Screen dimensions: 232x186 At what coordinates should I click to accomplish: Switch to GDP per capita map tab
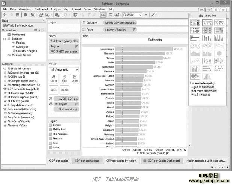tap(87, 161)
